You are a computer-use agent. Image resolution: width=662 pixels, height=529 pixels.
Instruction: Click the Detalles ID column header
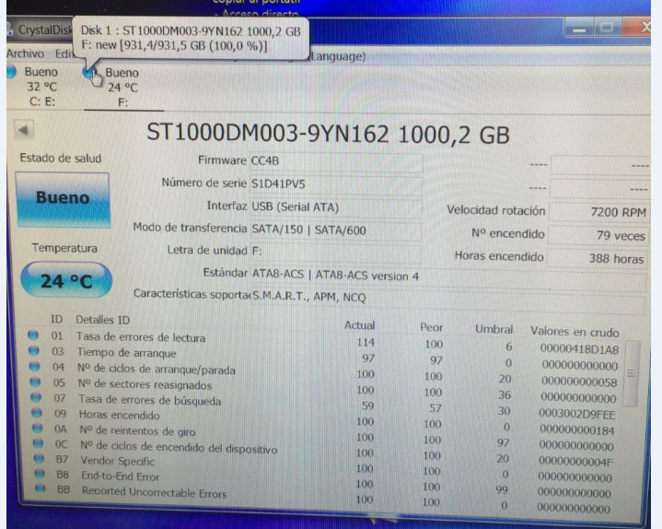pyautogui.click(x=102, y=320)
